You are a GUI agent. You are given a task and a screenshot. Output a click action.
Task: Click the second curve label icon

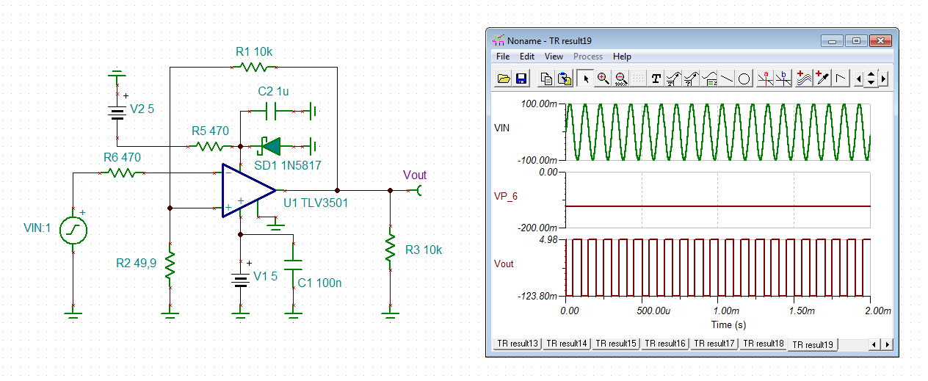(x=692, y=78)
